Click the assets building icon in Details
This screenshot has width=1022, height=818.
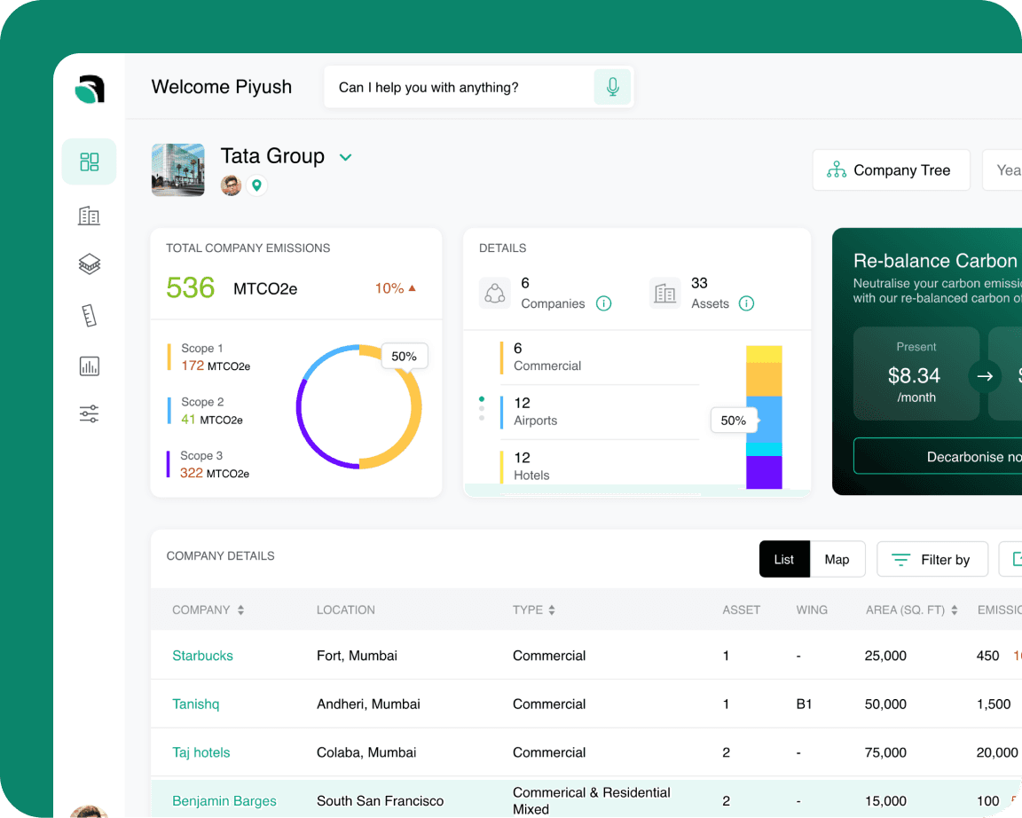[664, 294]
